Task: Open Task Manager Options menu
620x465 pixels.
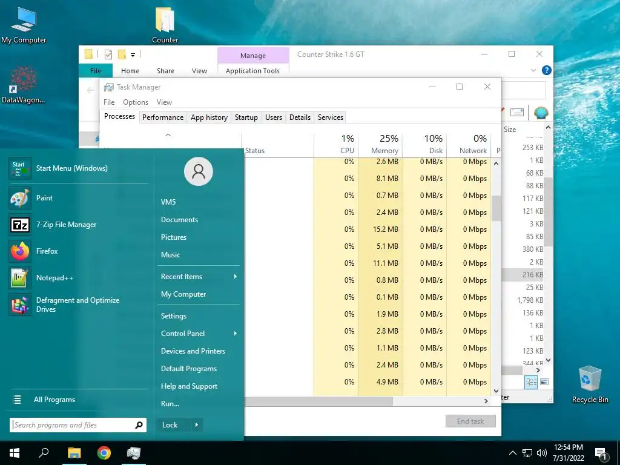Action: 136,102
